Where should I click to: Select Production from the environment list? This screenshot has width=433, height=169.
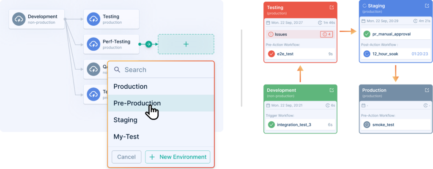click(x=130, y=87)
